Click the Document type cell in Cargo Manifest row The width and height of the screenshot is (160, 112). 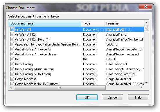tap(90, 79)
